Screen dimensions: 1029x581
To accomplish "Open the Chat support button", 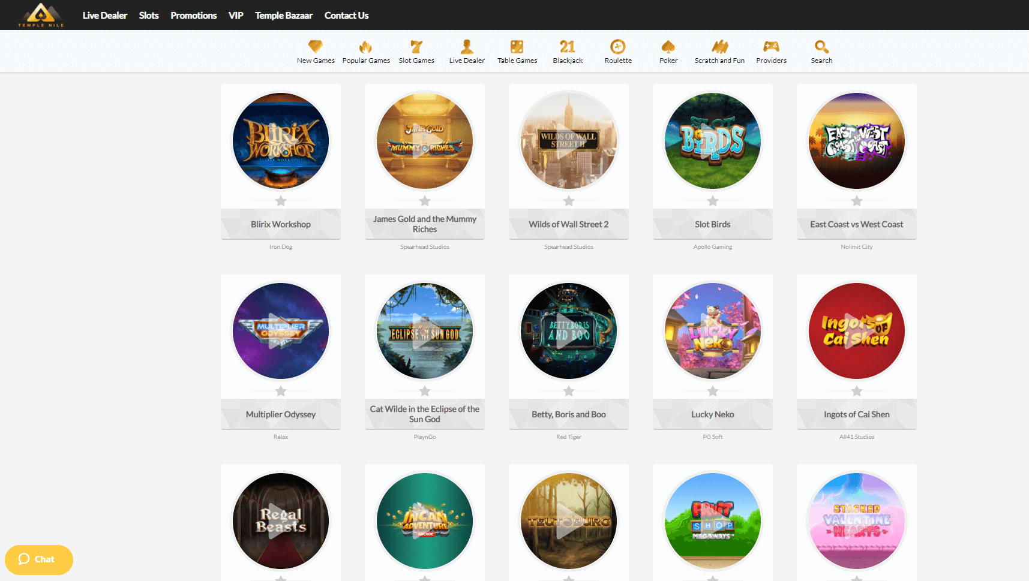I will (38, 559).
